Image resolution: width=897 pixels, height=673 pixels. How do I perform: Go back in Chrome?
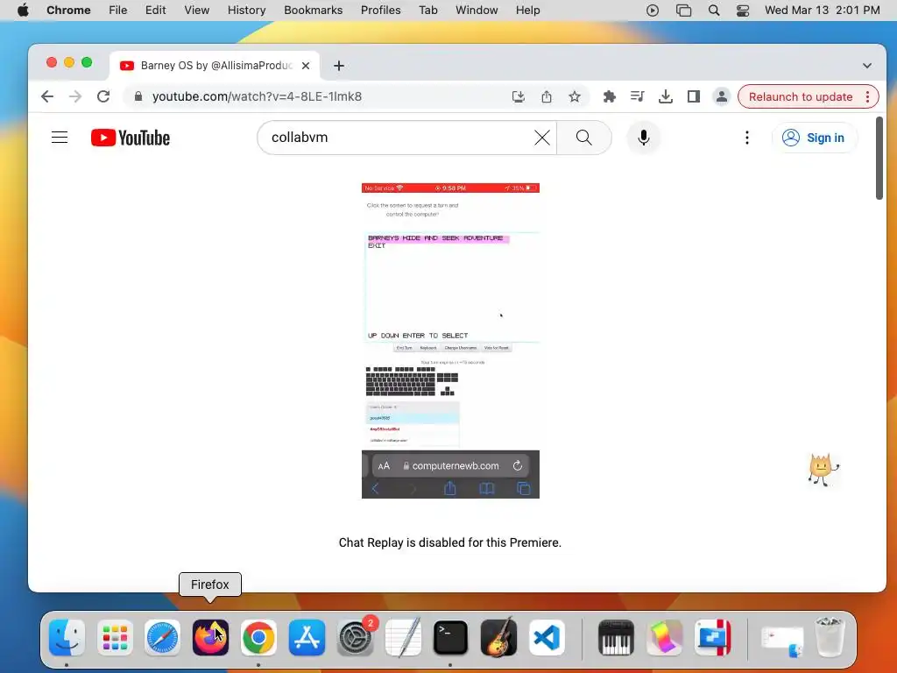47,96
